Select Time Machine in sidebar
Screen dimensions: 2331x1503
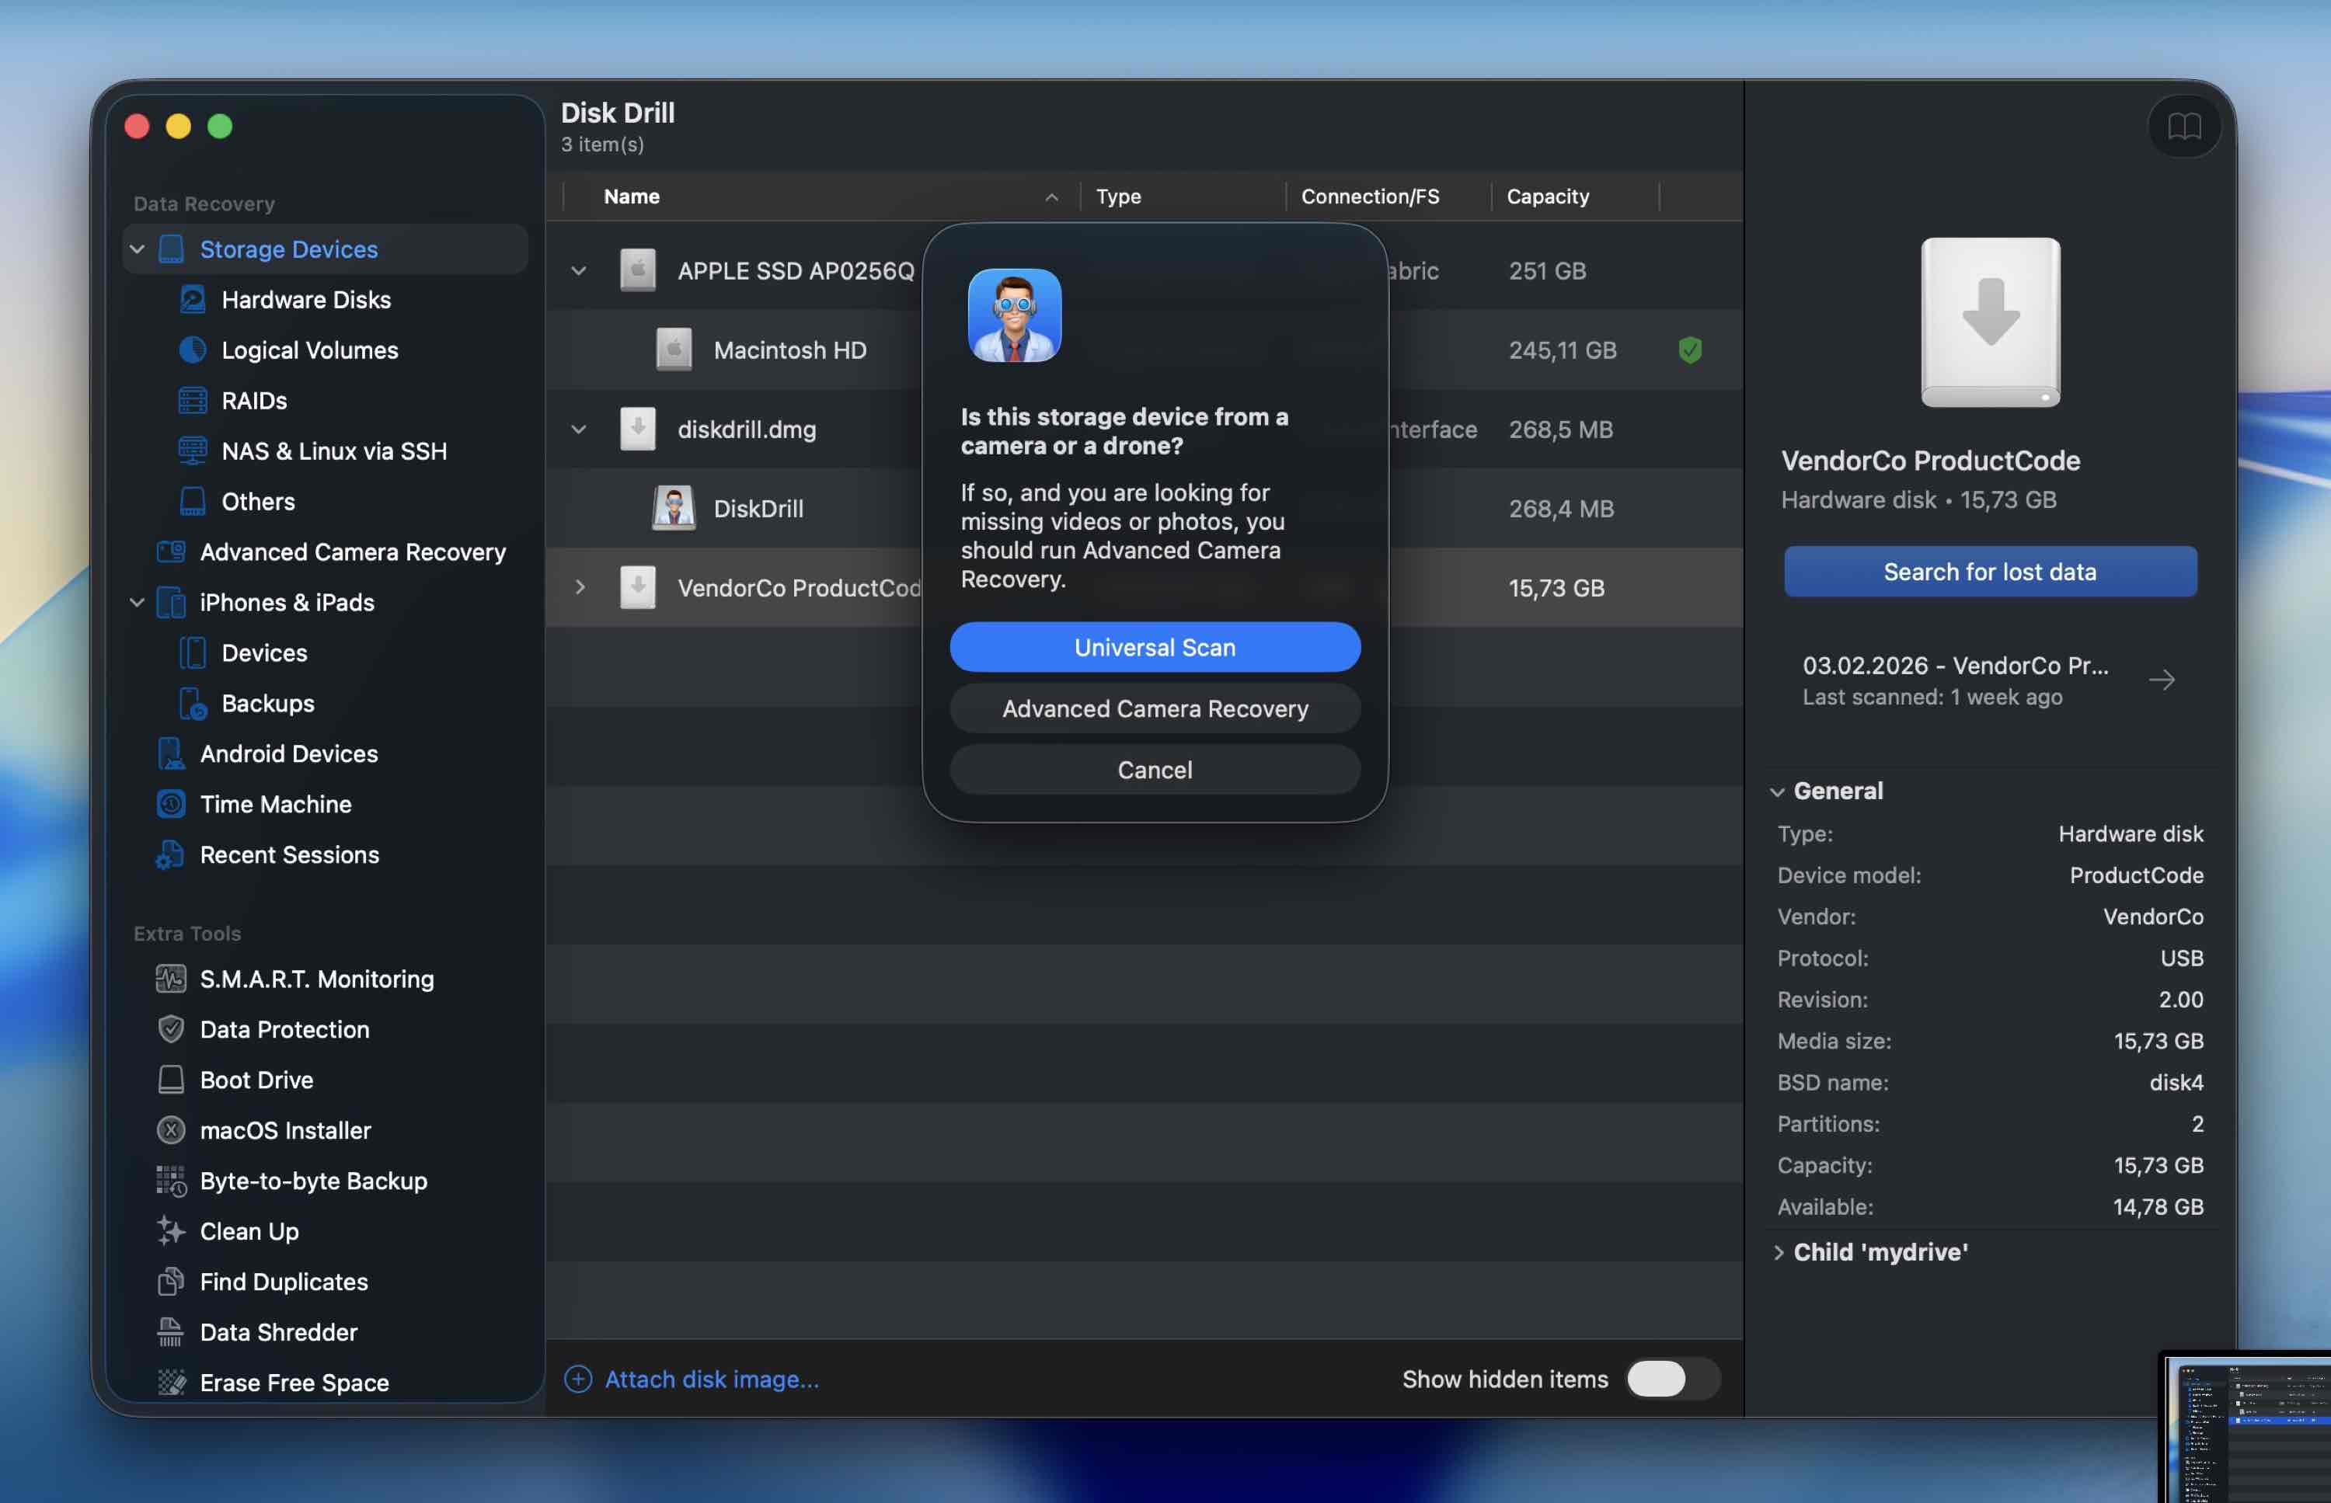pyautogui.click(x=275, y=804)
